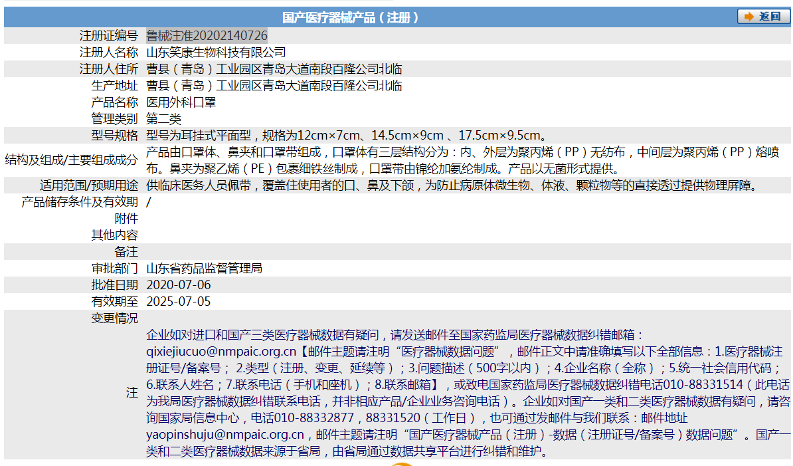The image size is (793, 466).
Task: Click the 其他内容 label
Action: click(x=114, y=235)
